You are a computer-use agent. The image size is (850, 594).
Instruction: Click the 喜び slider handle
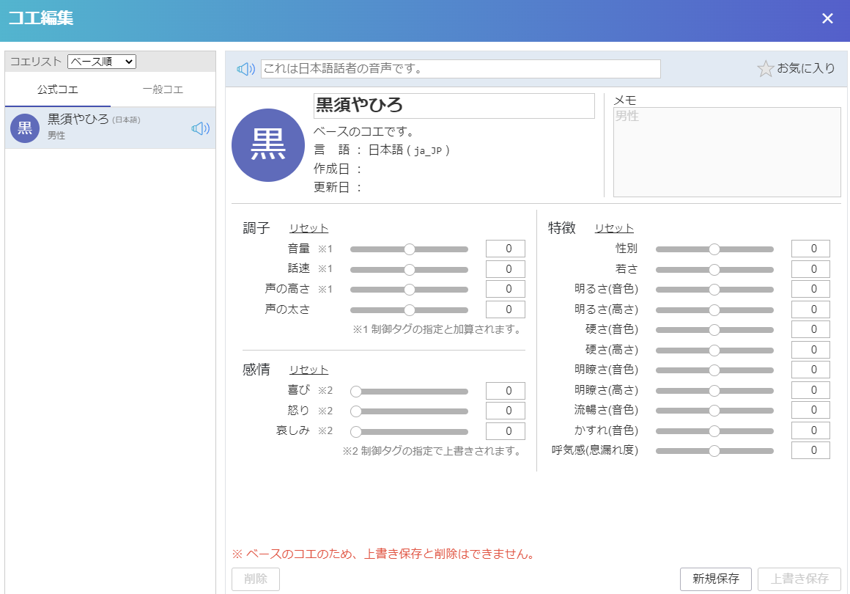pyautogui.click(x=355, y=391)
